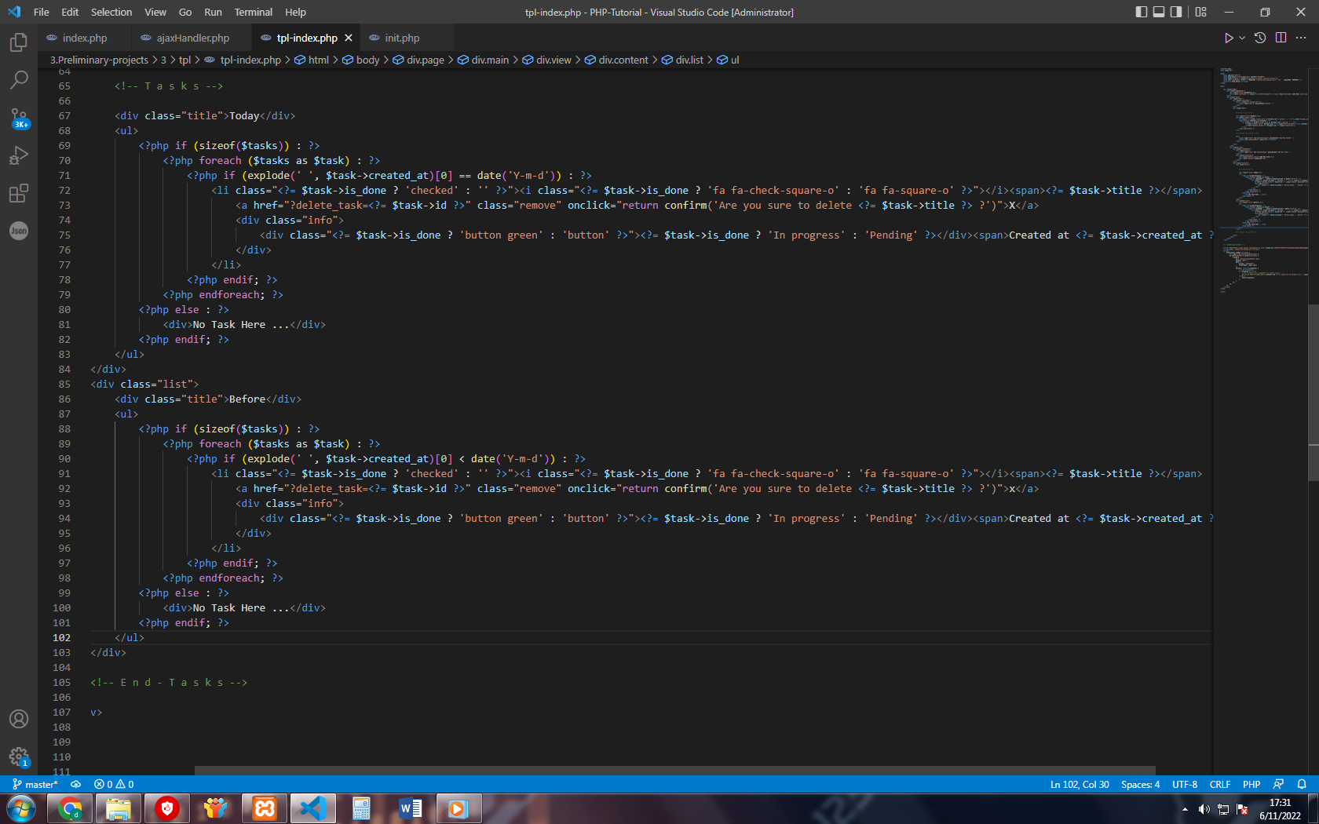Viewport: 1319px width, 824px height.
Task: Open the Search view icon
Action: pyautogui.click(x=19, y=79)
